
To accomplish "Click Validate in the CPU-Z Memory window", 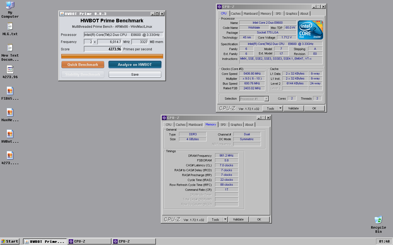I will tap(238, 219).
